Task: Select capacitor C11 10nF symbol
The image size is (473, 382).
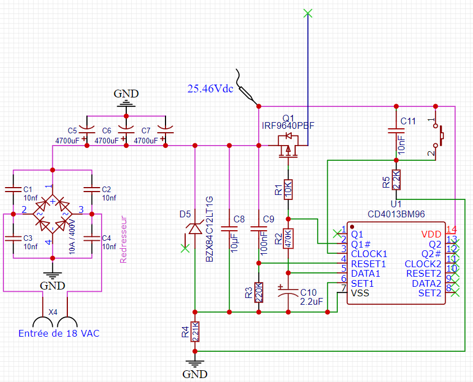Action: [396, 131]
